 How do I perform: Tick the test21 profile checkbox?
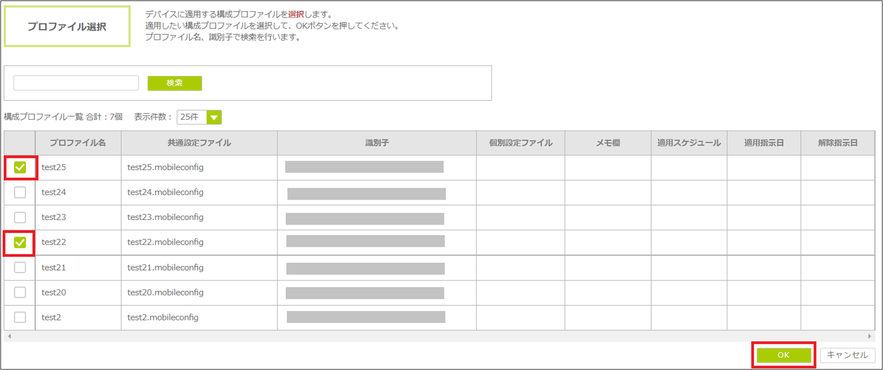coord(20,268)
